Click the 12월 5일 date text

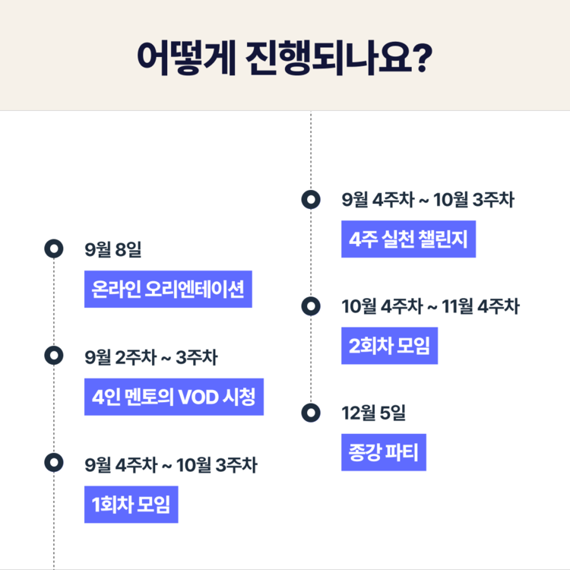374,413
